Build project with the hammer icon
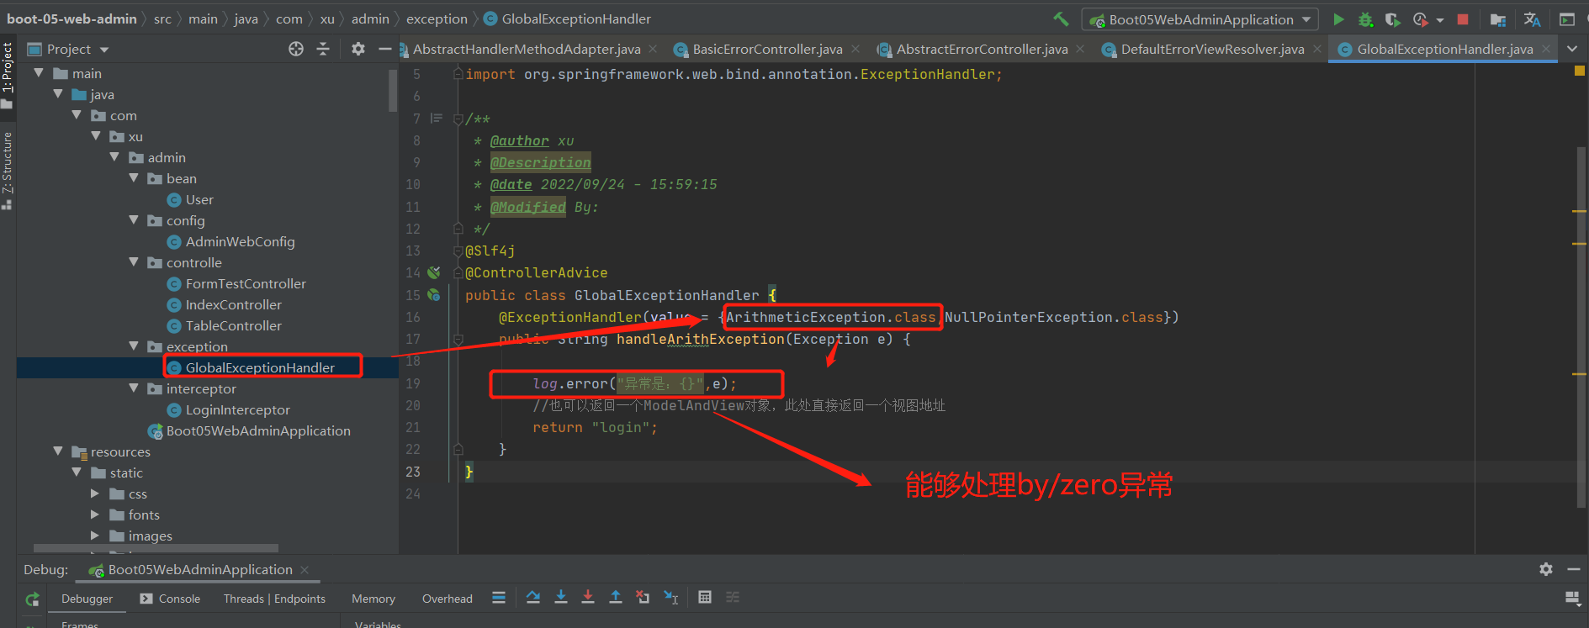The image size is (1589, 628). 1061,18
